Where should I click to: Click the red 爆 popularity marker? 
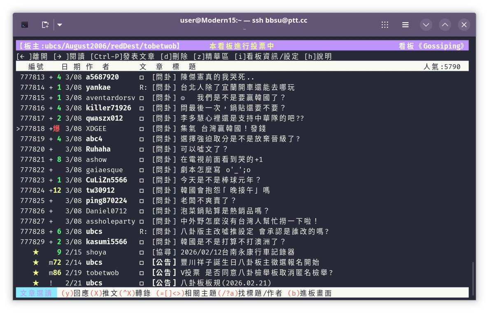pyautogui.click(x=56, y=128)
